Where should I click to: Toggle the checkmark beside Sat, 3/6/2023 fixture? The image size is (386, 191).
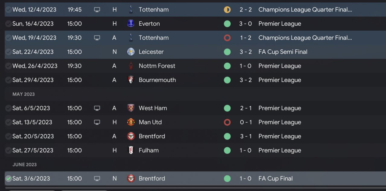[8, 179]
